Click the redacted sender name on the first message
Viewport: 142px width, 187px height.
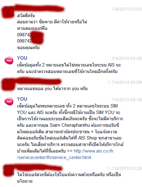(40, 9)
